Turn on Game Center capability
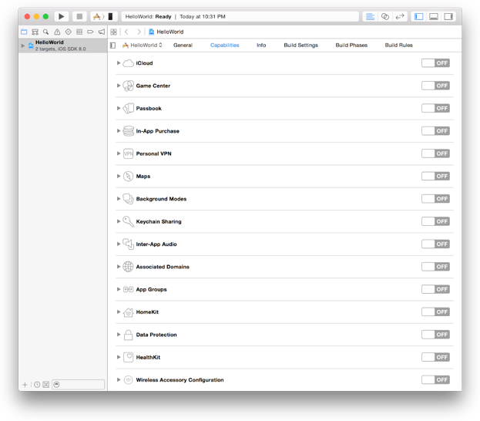The image size is (480, 421). [x=435, y=86]
